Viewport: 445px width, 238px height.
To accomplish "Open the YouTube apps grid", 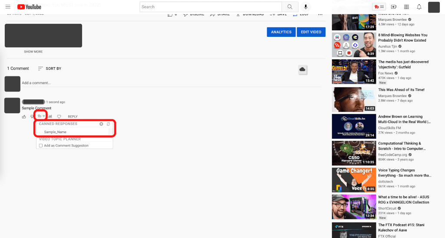I will pyautogui.click(x=406, y=7).
